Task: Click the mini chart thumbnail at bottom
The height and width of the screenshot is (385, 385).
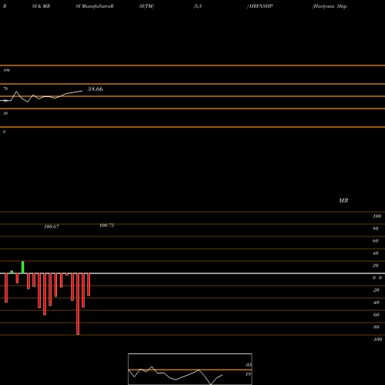Action: pyautogui.click(x=190, y=369)
